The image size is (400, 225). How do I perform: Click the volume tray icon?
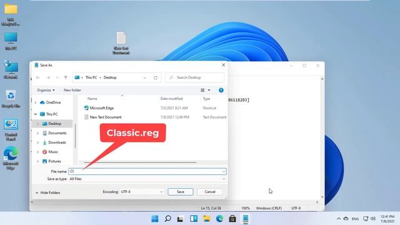coord(373,219)
